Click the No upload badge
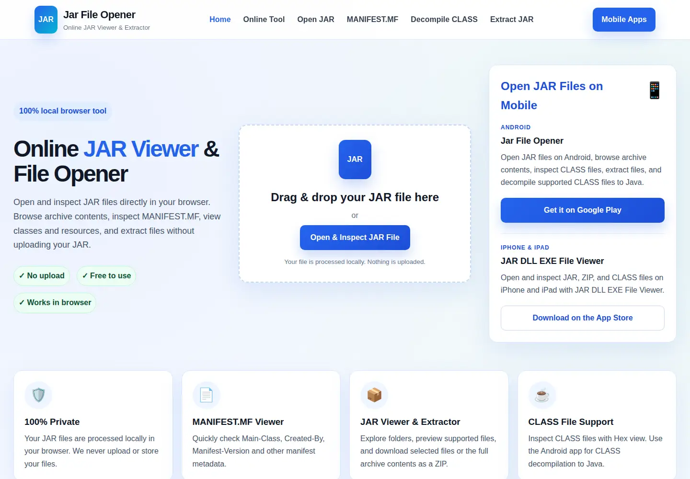This screenshot has height=479, width=690. (x=42, y=276)
